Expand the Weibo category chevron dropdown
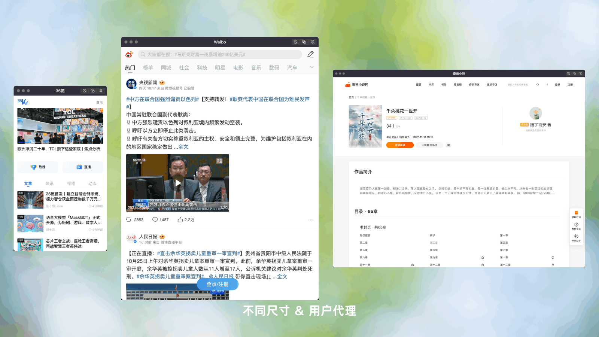Image resolution: width=599 pixels, height=337 pixels. pos(311,67)
